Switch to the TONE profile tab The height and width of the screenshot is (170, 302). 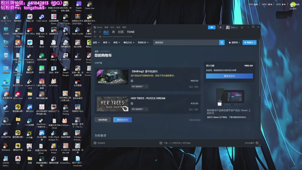click(131, 32)
